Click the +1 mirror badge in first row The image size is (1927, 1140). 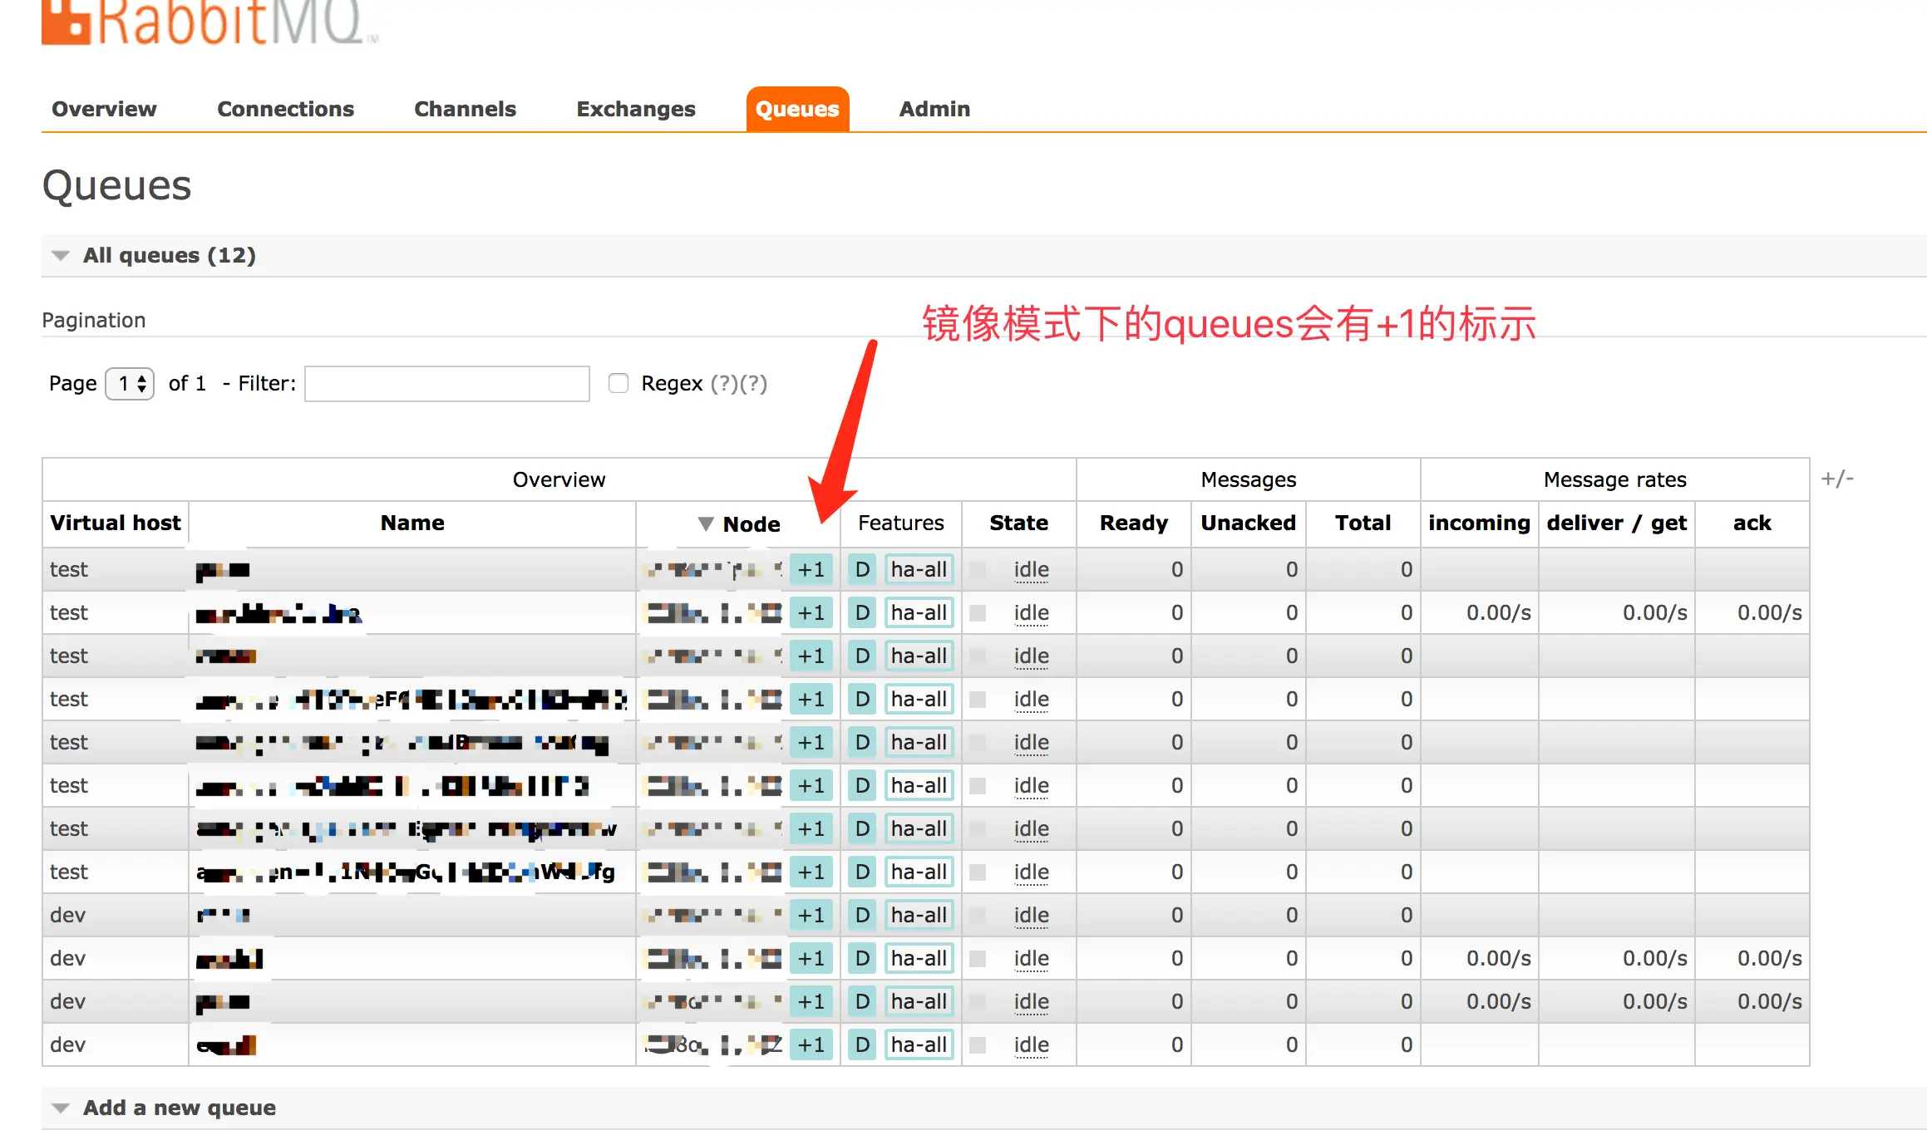[811, 570]
